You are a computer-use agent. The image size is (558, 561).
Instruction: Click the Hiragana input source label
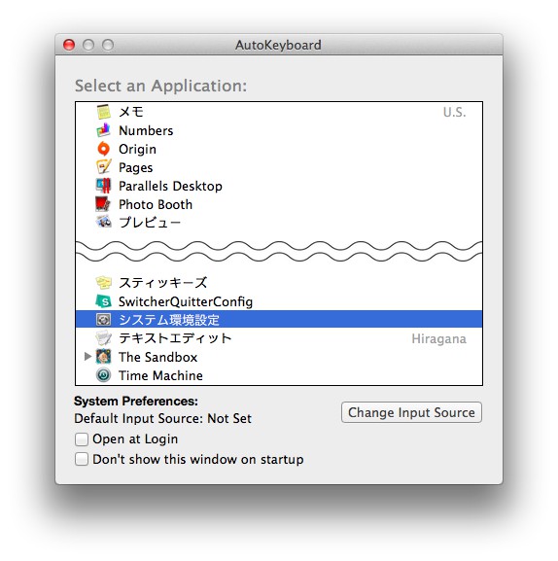tap(438, 338)
